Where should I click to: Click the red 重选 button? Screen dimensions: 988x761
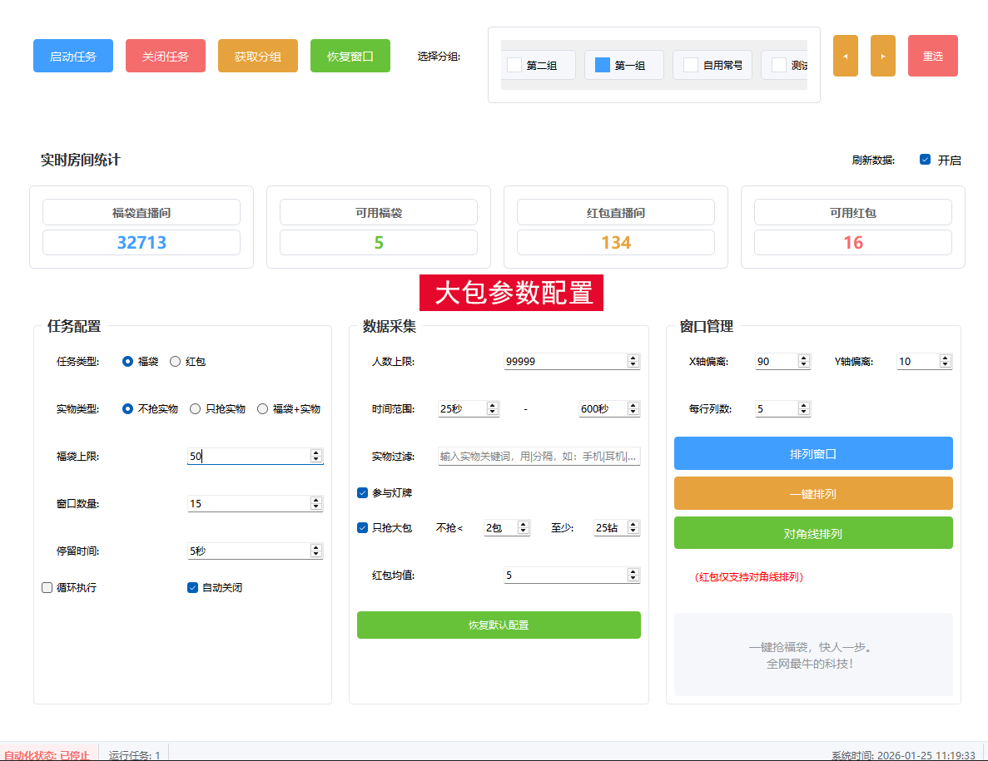(x=932, y=56)
